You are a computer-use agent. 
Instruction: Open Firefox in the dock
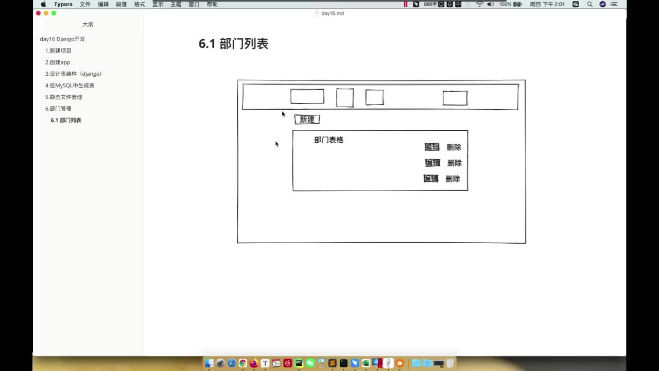coord(254,363)
